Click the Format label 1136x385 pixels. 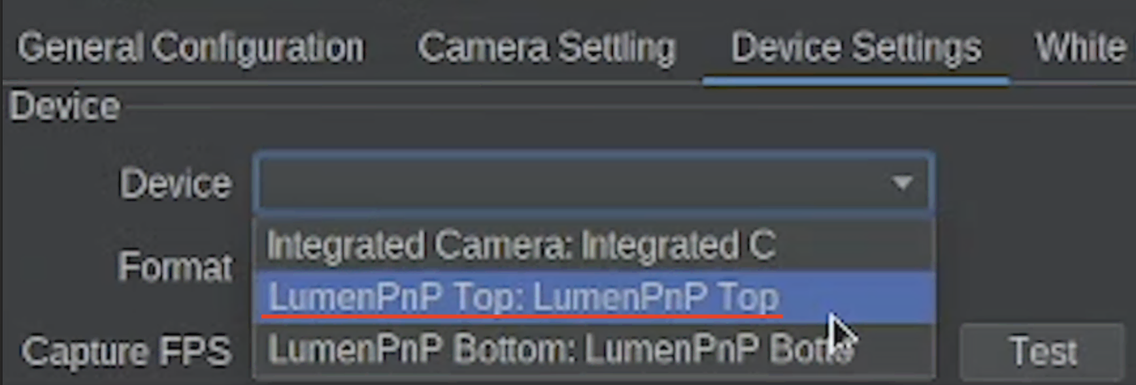coord(175,268)
